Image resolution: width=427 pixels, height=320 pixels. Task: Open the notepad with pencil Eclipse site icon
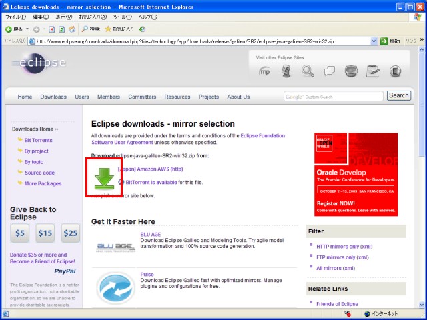coord(373,71)
